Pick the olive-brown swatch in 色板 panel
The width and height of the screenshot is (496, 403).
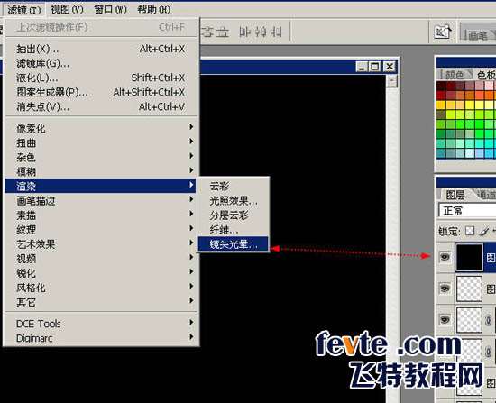click(441, 114)
